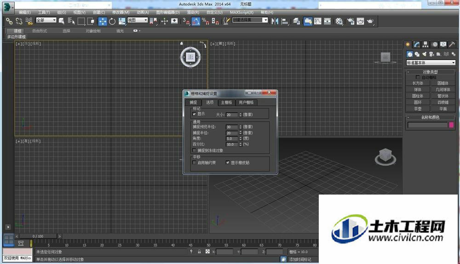Activate the Select and Move tool

pos(103,21)
